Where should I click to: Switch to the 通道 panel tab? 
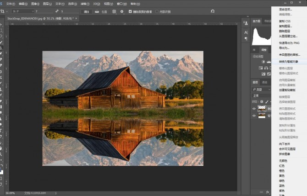tap(265, 82)
